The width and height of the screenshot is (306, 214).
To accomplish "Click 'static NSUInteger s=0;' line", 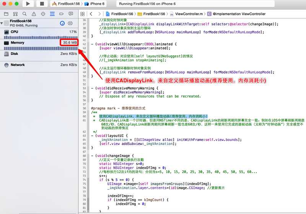I will (x=122, y=164).
